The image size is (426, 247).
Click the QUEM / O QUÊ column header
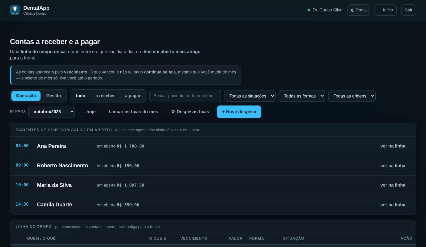coord(41,238)
